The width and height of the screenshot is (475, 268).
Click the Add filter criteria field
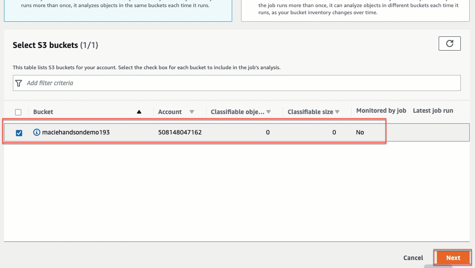(x=237, y=83)
